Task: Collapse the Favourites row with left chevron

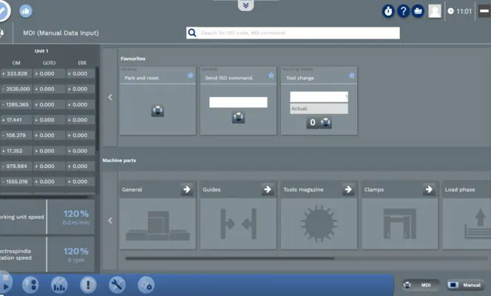Action: 110,97
